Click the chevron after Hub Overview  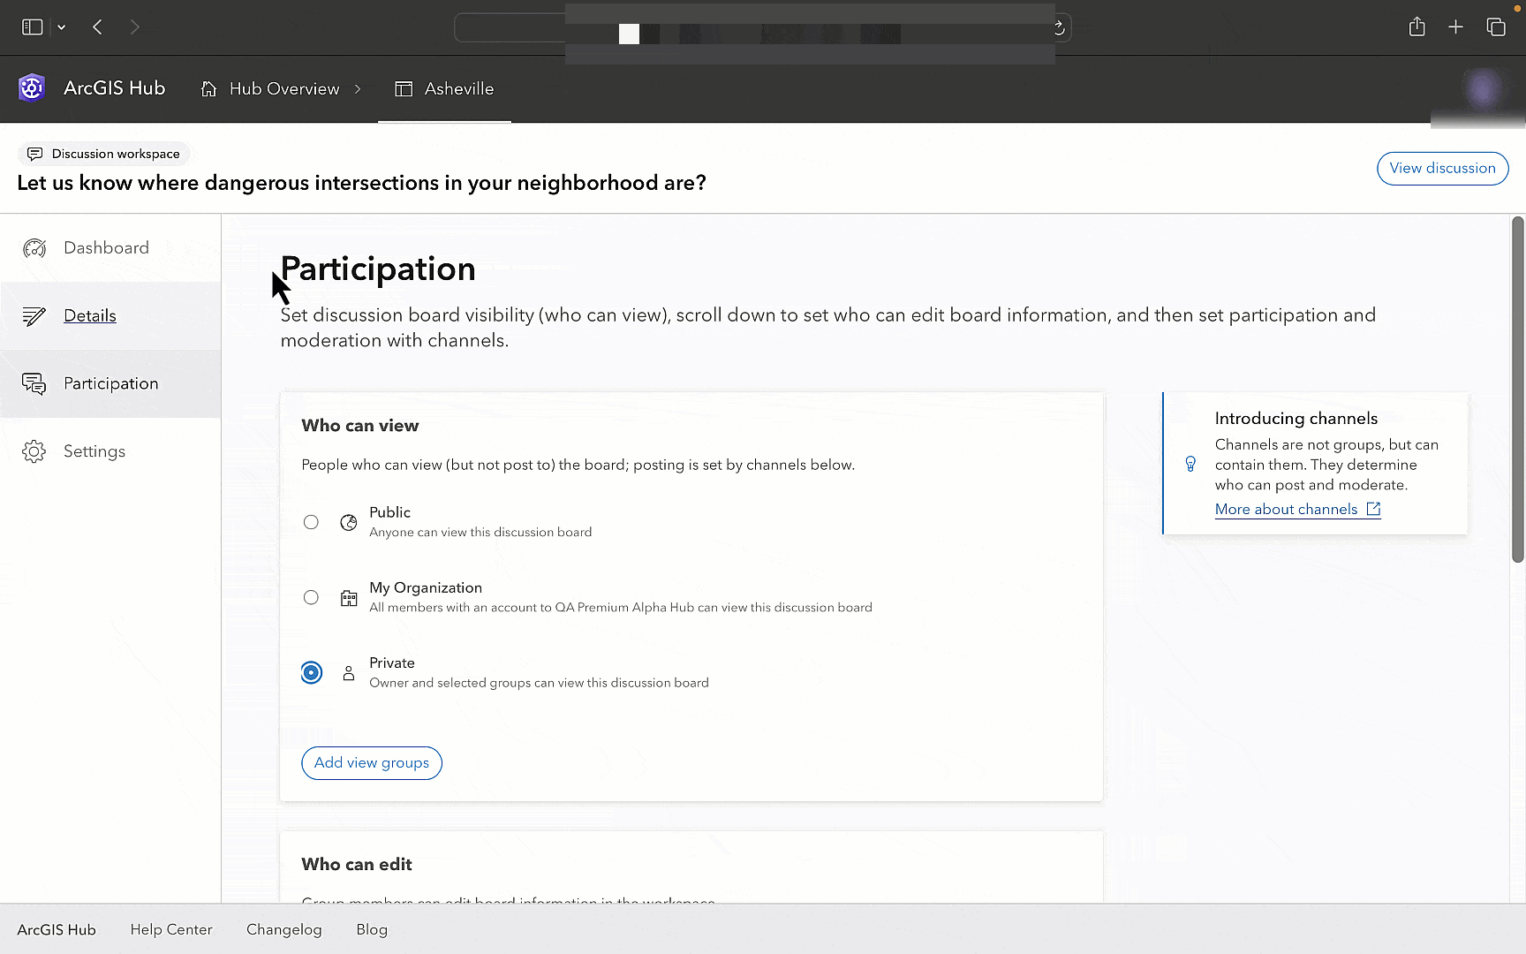point(358,89)
